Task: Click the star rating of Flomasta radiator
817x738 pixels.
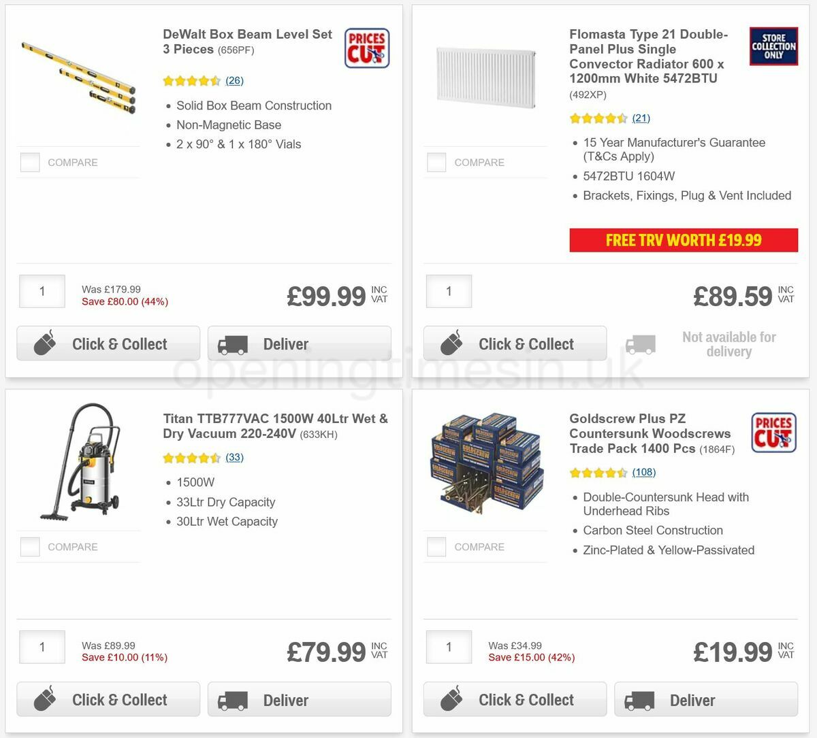Action: tap(598, 118)
